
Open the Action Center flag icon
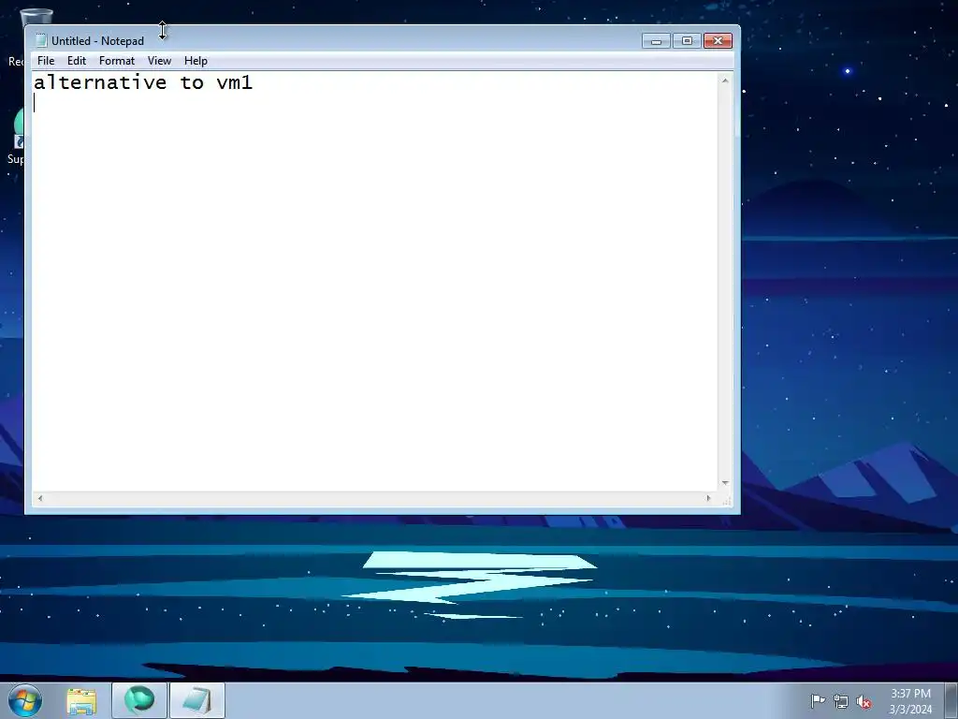tap(818, 700)
